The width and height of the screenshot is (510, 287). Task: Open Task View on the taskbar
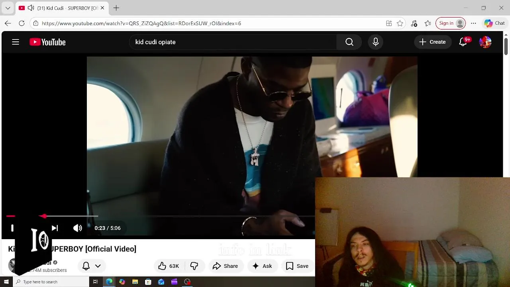click(x=96, y=282)
